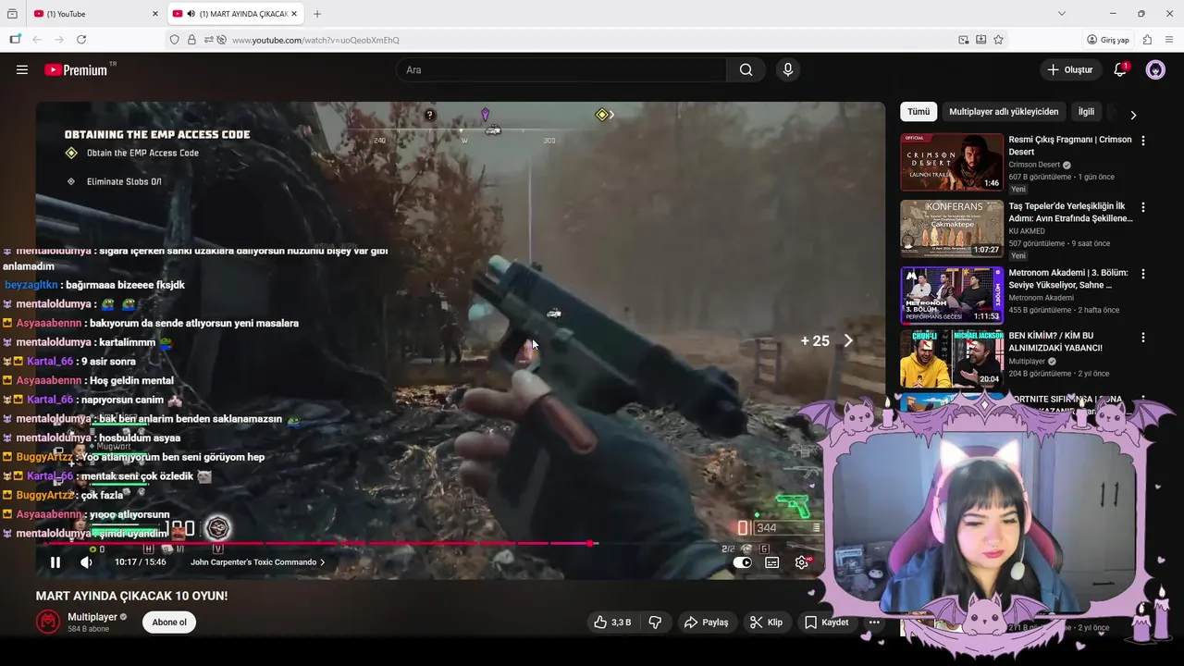
Task: Mute the video player volume
Action: pos(86,562)
